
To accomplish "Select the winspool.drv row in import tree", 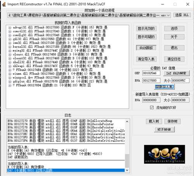I will pyautogui.click(x=59, y=78).
